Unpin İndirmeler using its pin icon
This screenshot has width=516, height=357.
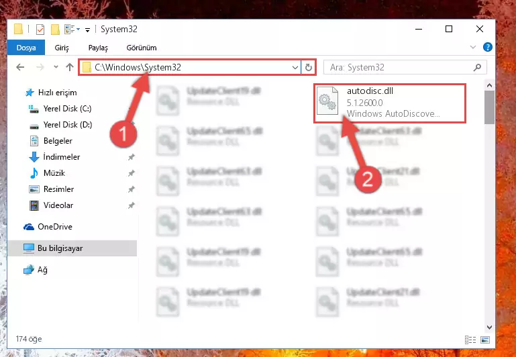click(132, 157)
